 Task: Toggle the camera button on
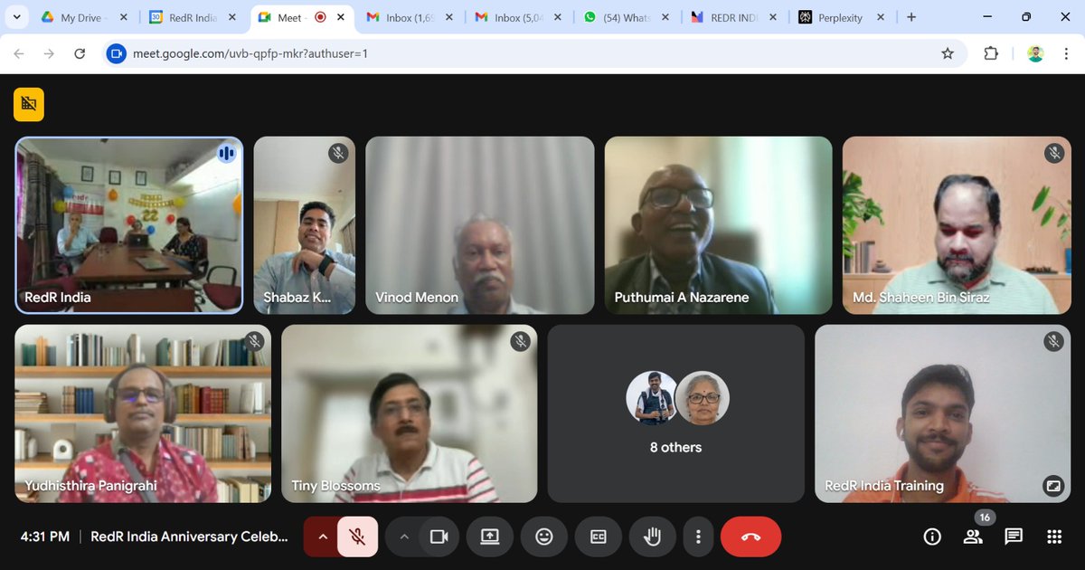tap(439, 537)
